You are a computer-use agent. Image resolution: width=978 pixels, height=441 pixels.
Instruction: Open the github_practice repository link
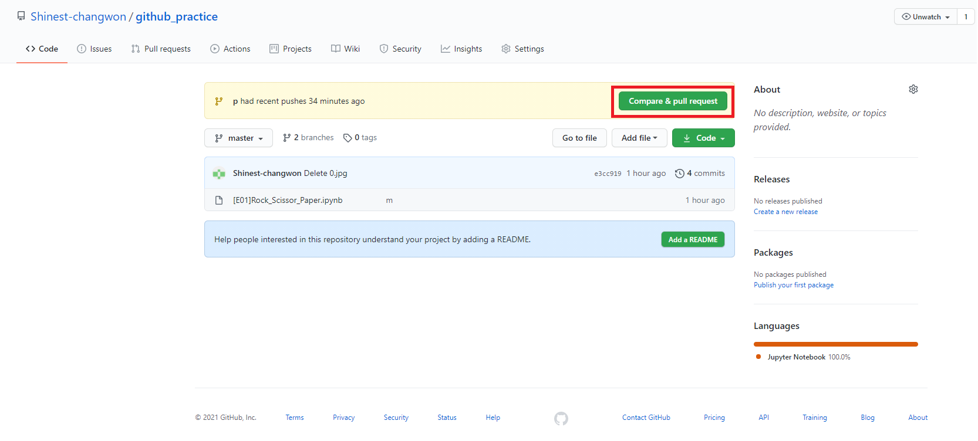177,16
